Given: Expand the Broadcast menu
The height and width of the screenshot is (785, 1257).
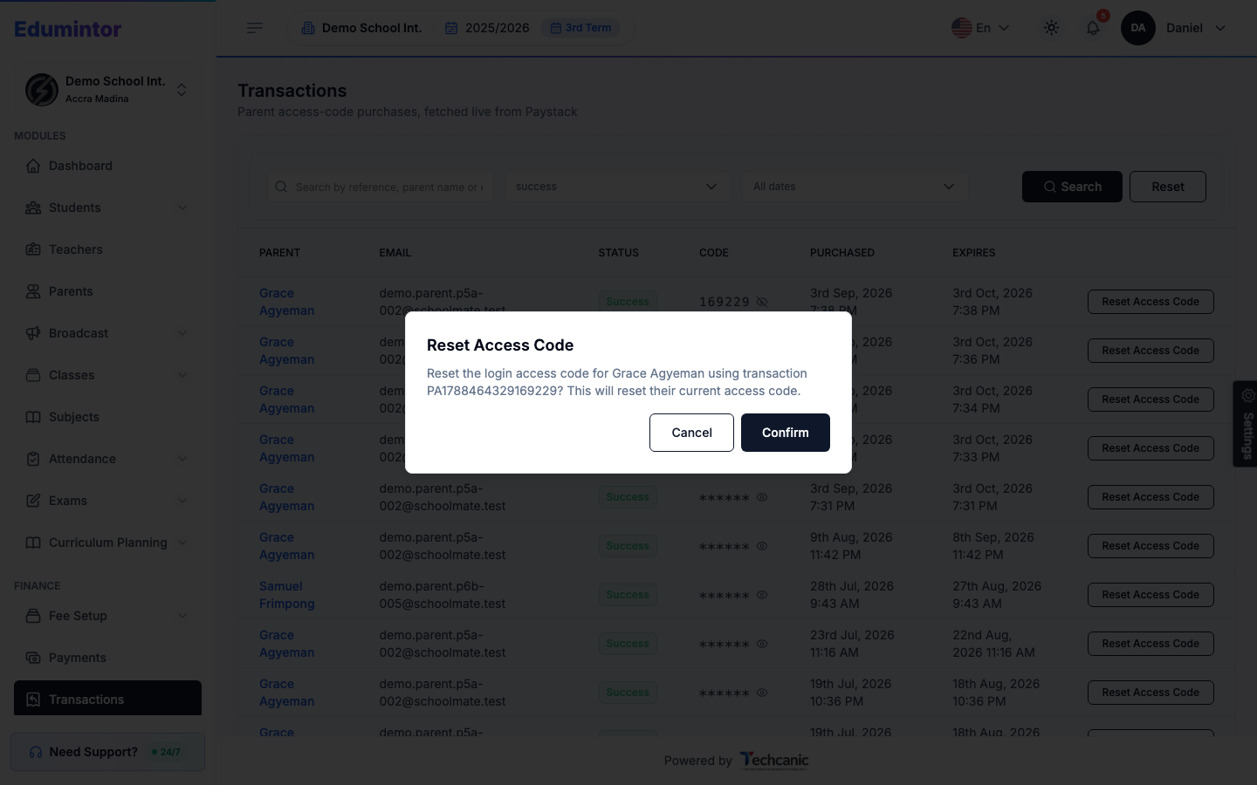Looking at the screenshot, I should (107, 333).
